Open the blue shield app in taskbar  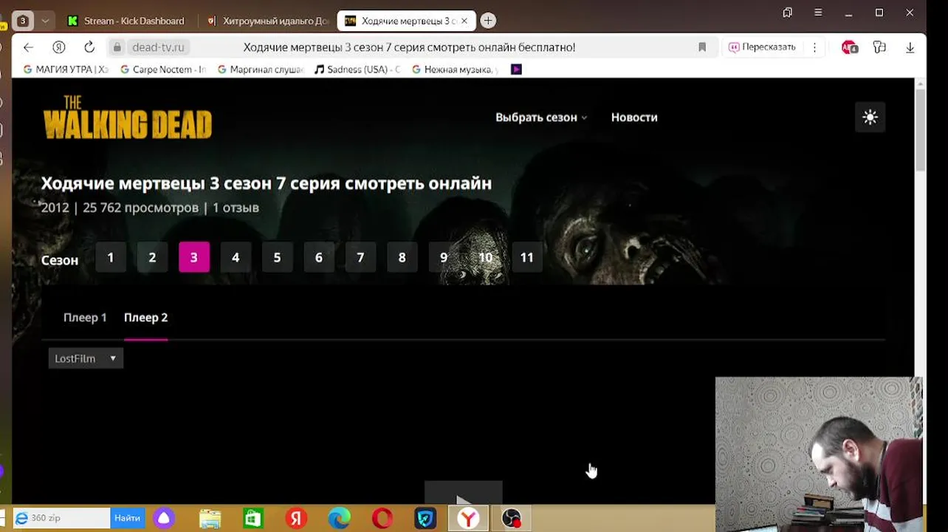(x=425, y=519)
